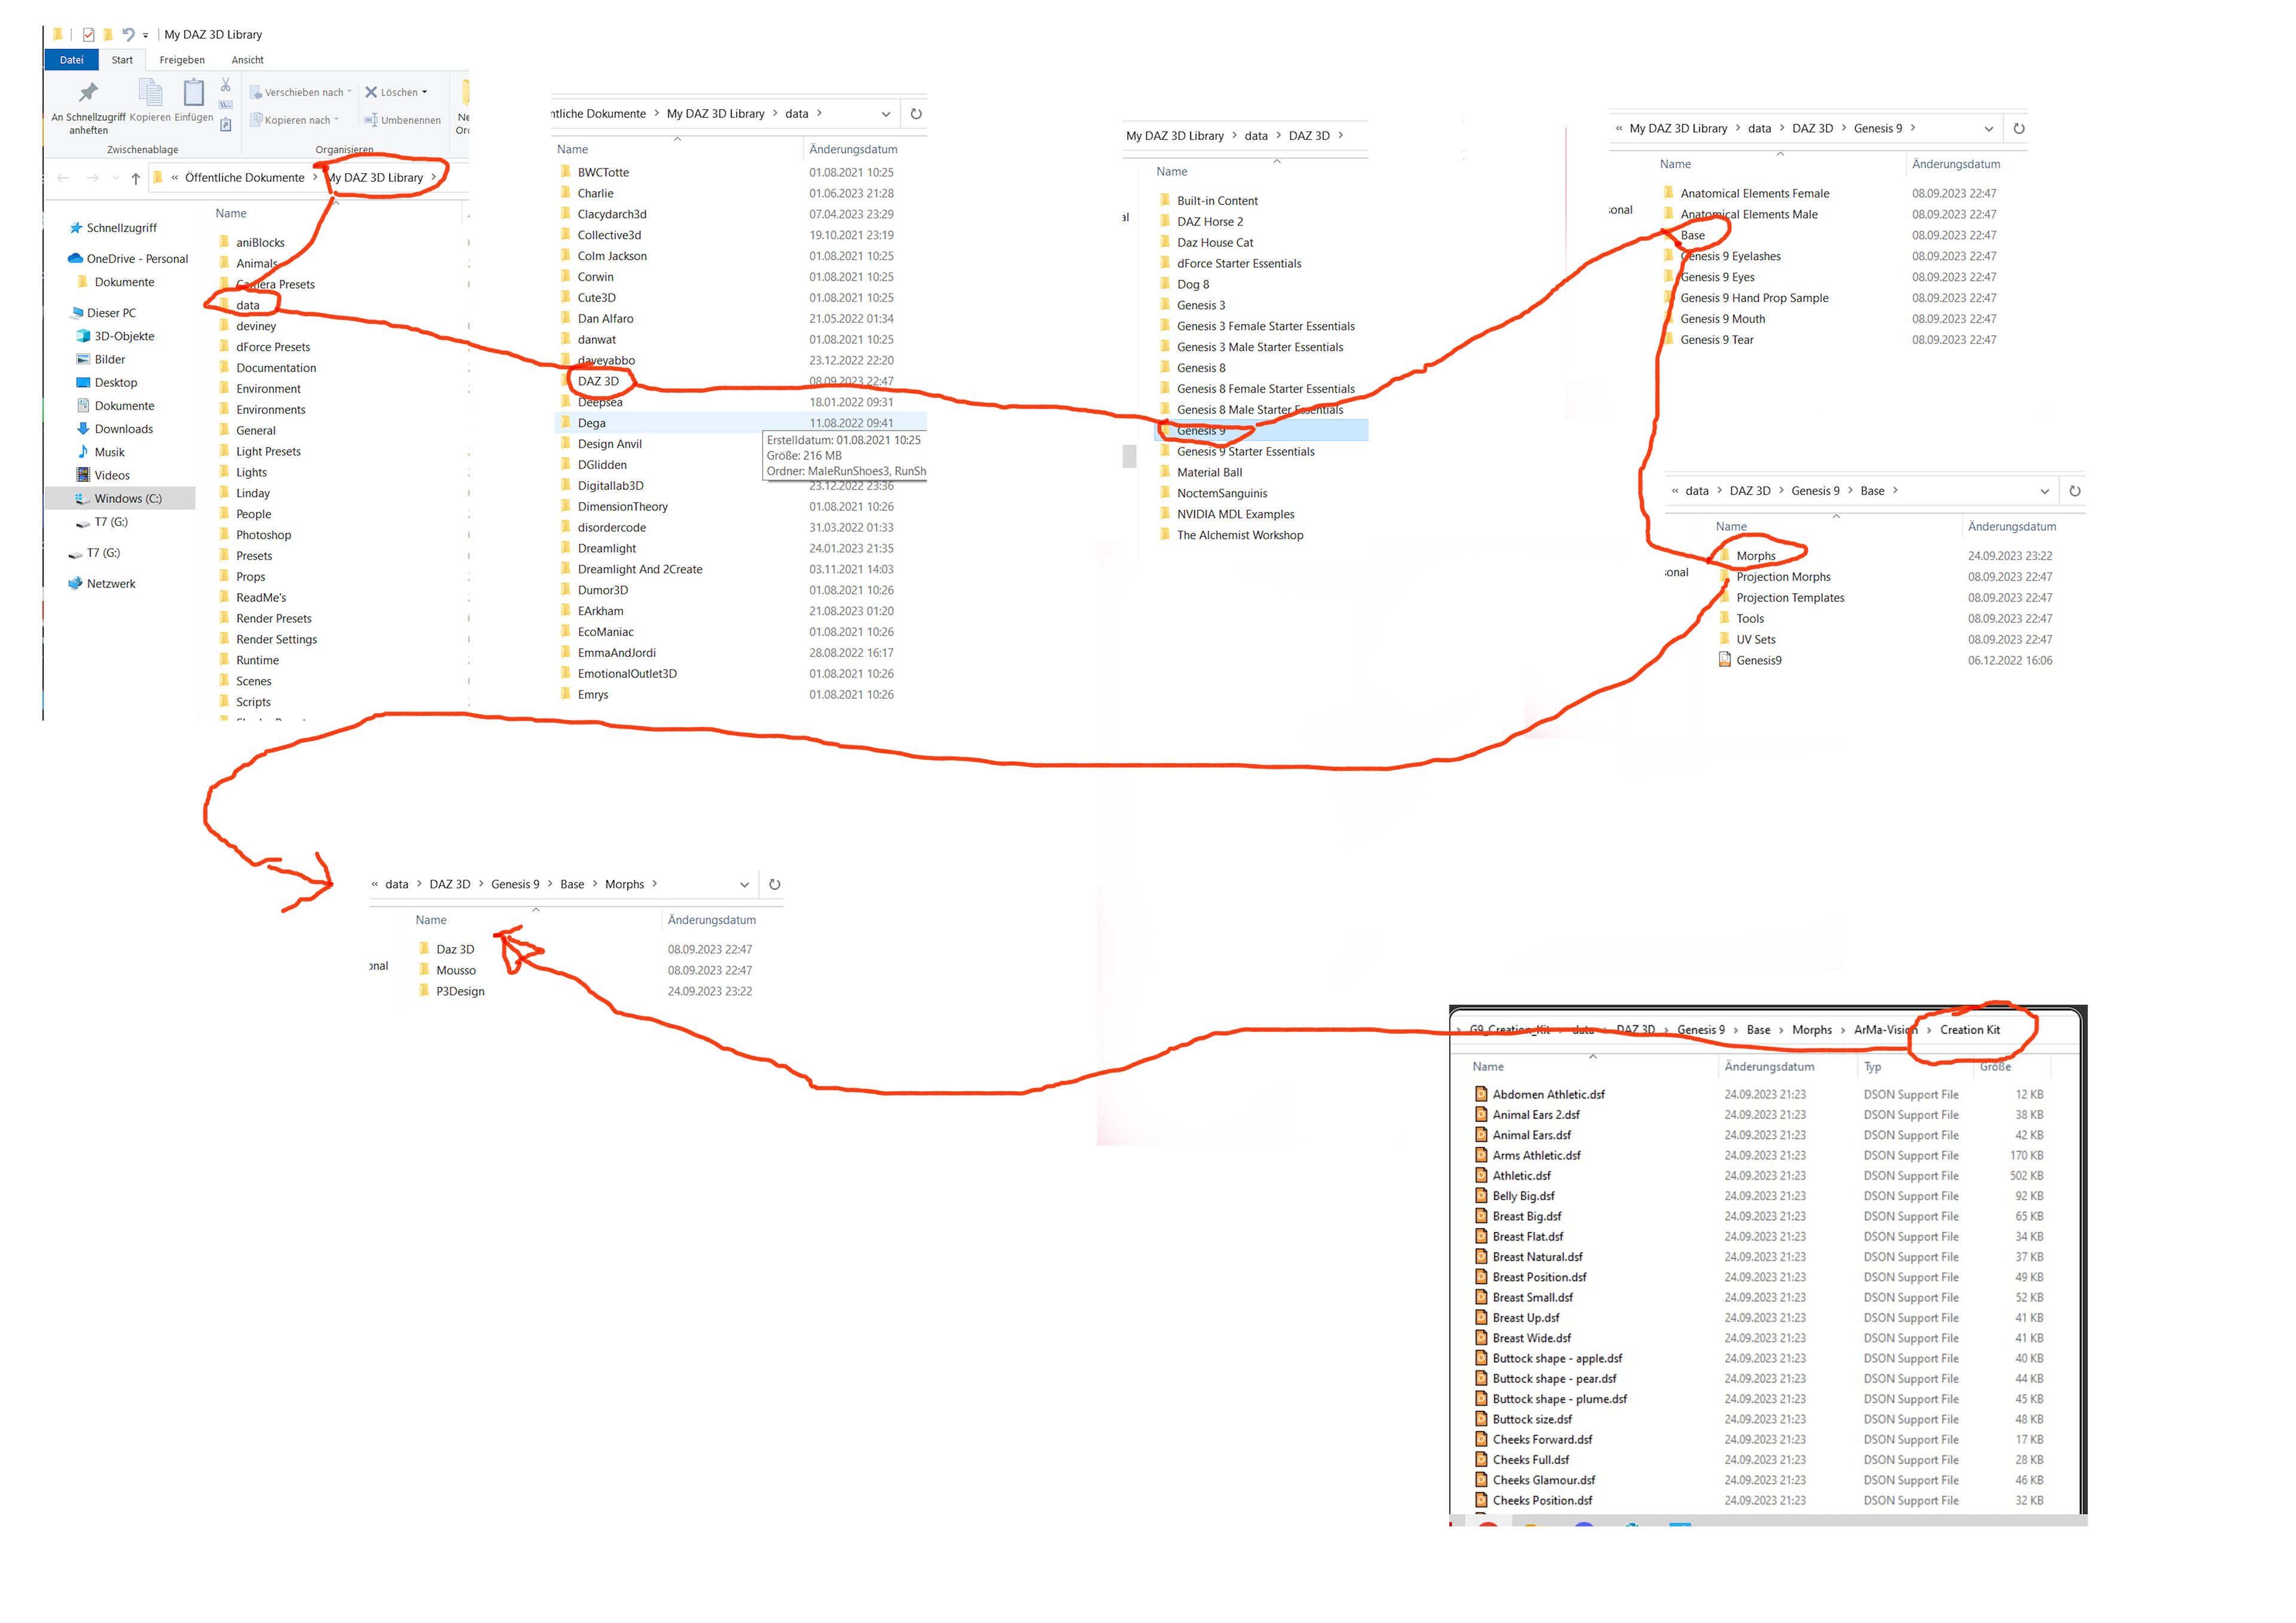Image resolution: width=2296 pixels, height=1623 pixels.
Task: Open the Löschen dropdown arrow
Action: tap(424, 92)
